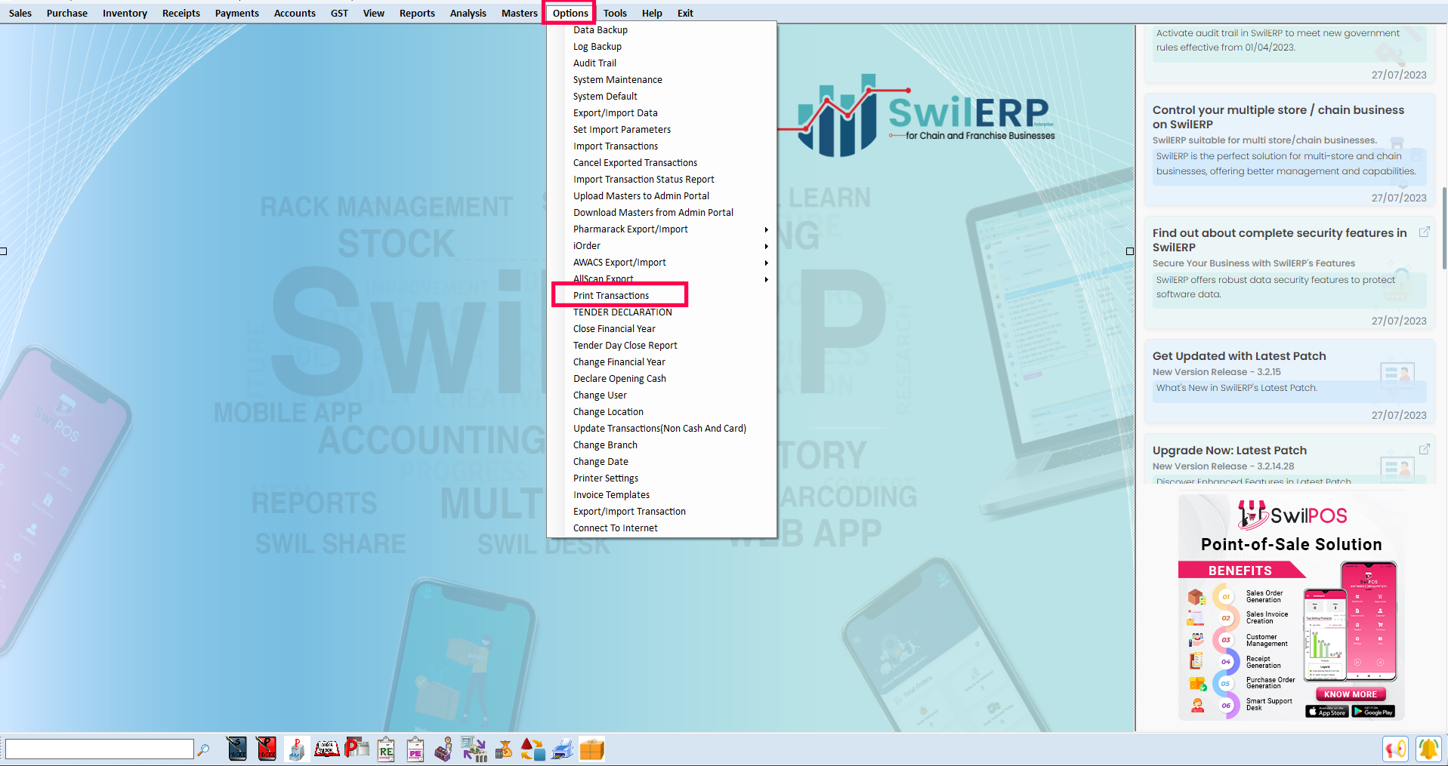This screenshot has width=1448, height=766.
Task: Click the SwilPOS Point-of-Sale banner image
Action: [1291, 608]
